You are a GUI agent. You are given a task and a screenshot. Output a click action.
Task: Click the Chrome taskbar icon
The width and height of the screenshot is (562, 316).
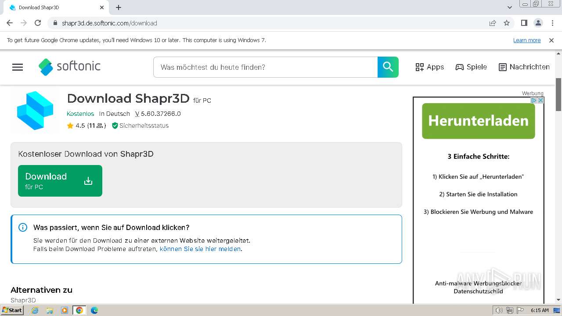point(79,310)
